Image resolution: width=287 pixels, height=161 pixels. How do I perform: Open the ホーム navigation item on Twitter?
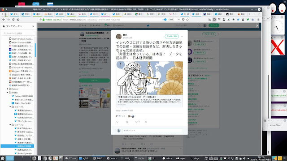[83, 25]
